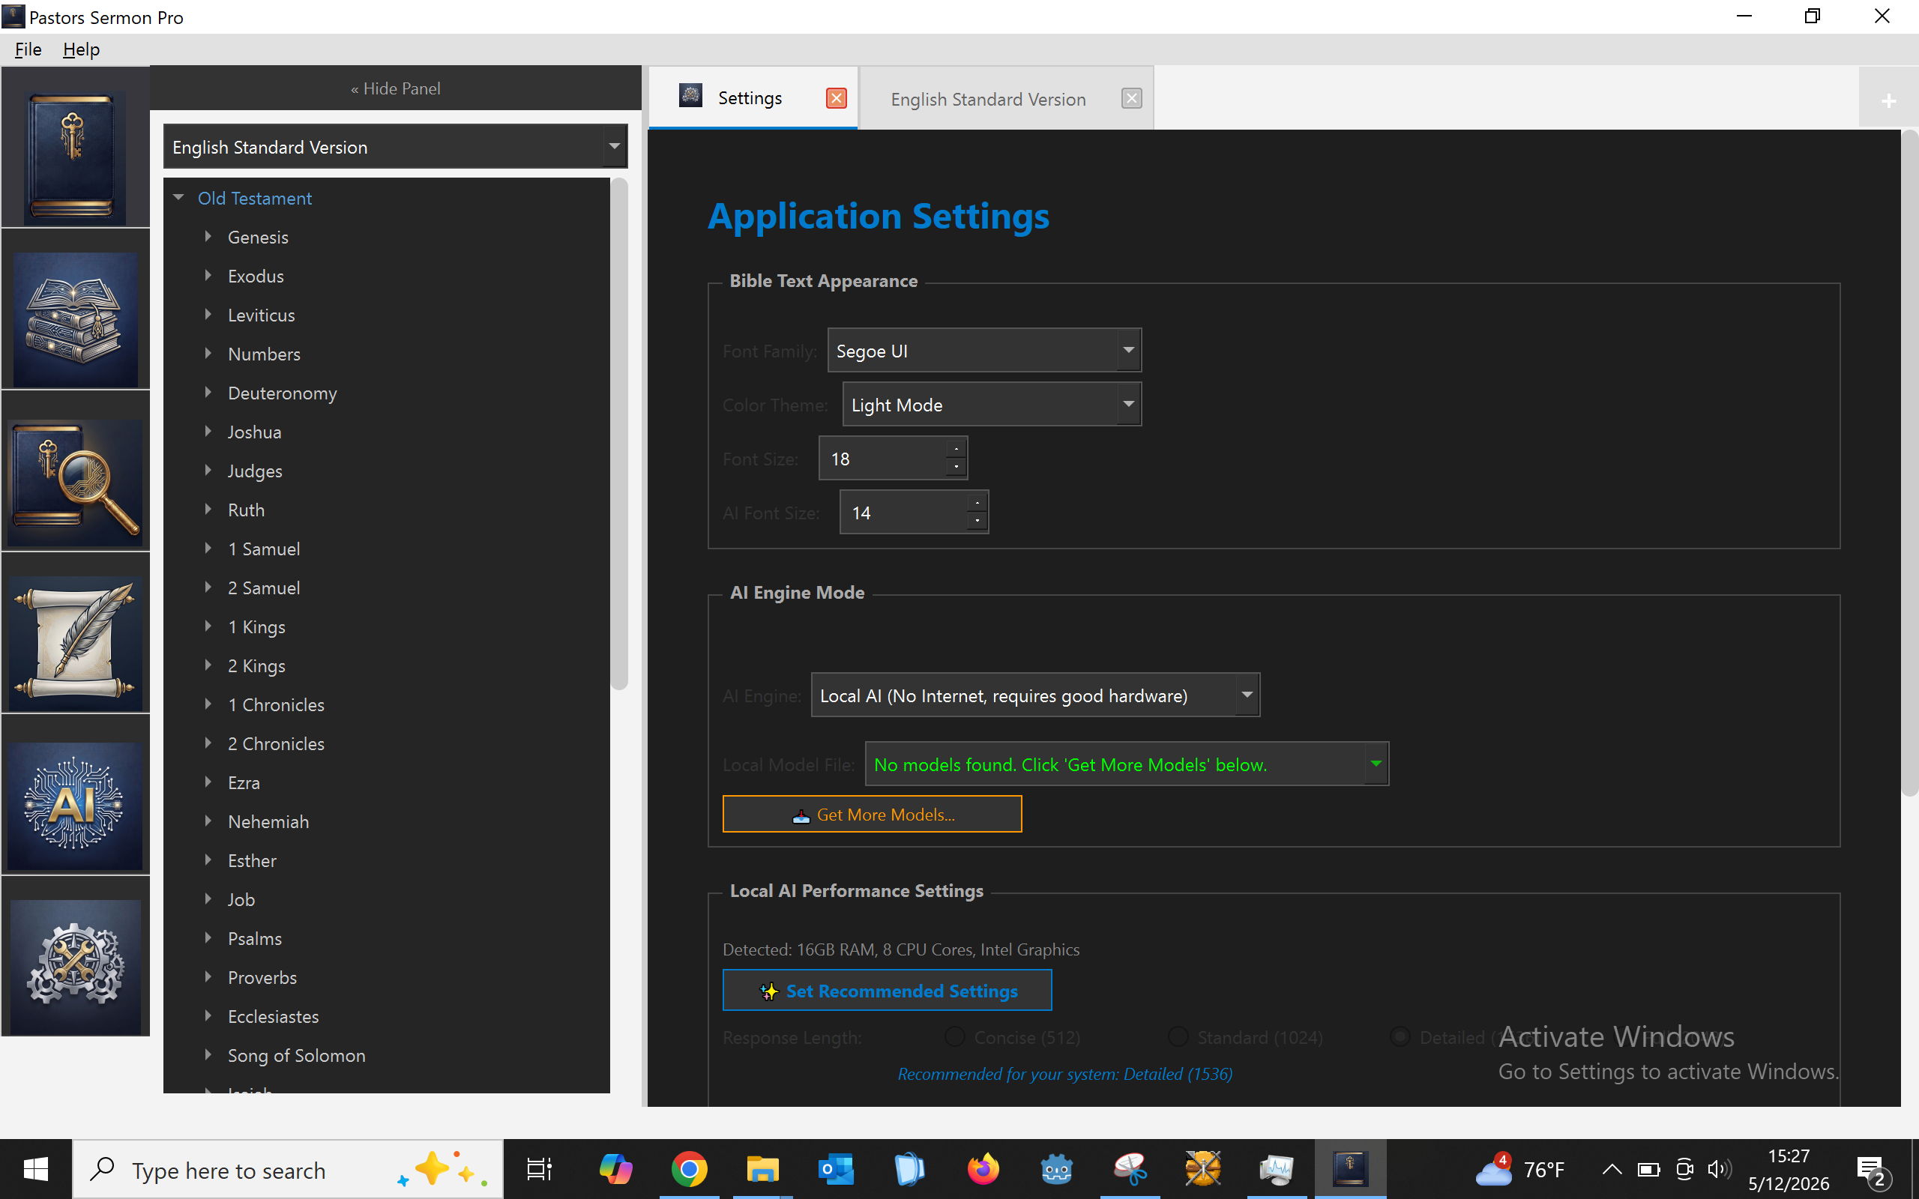The image size is (1919, 1199).
Task: Open File Explorer from the taskbar
Action: 762,1169
